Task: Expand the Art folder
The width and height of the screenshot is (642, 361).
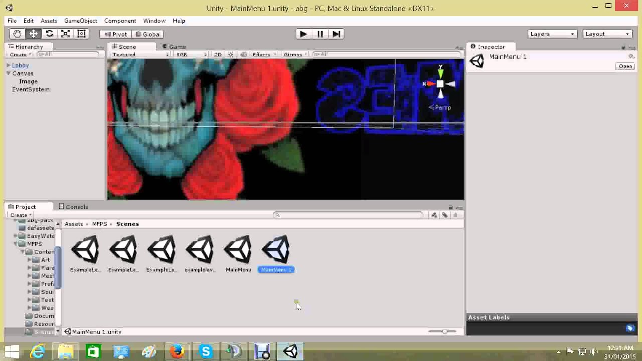Action: [x=29, y=260]
